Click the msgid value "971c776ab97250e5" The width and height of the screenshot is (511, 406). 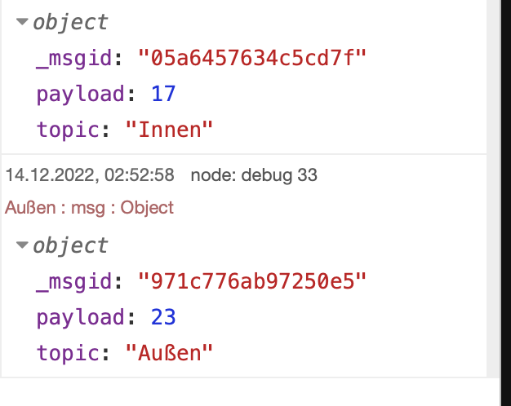253,281
